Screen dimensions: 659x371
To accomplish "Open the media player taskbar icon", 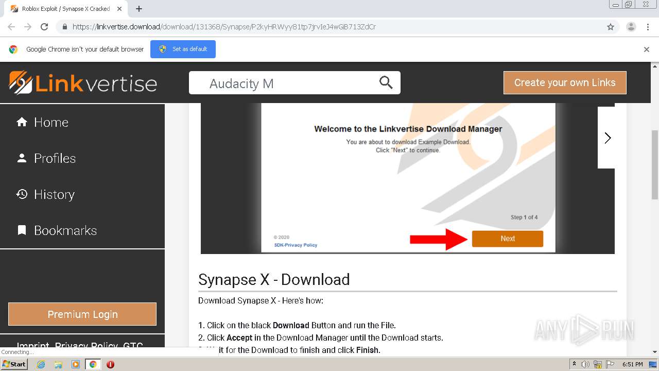I will (76, 364).
